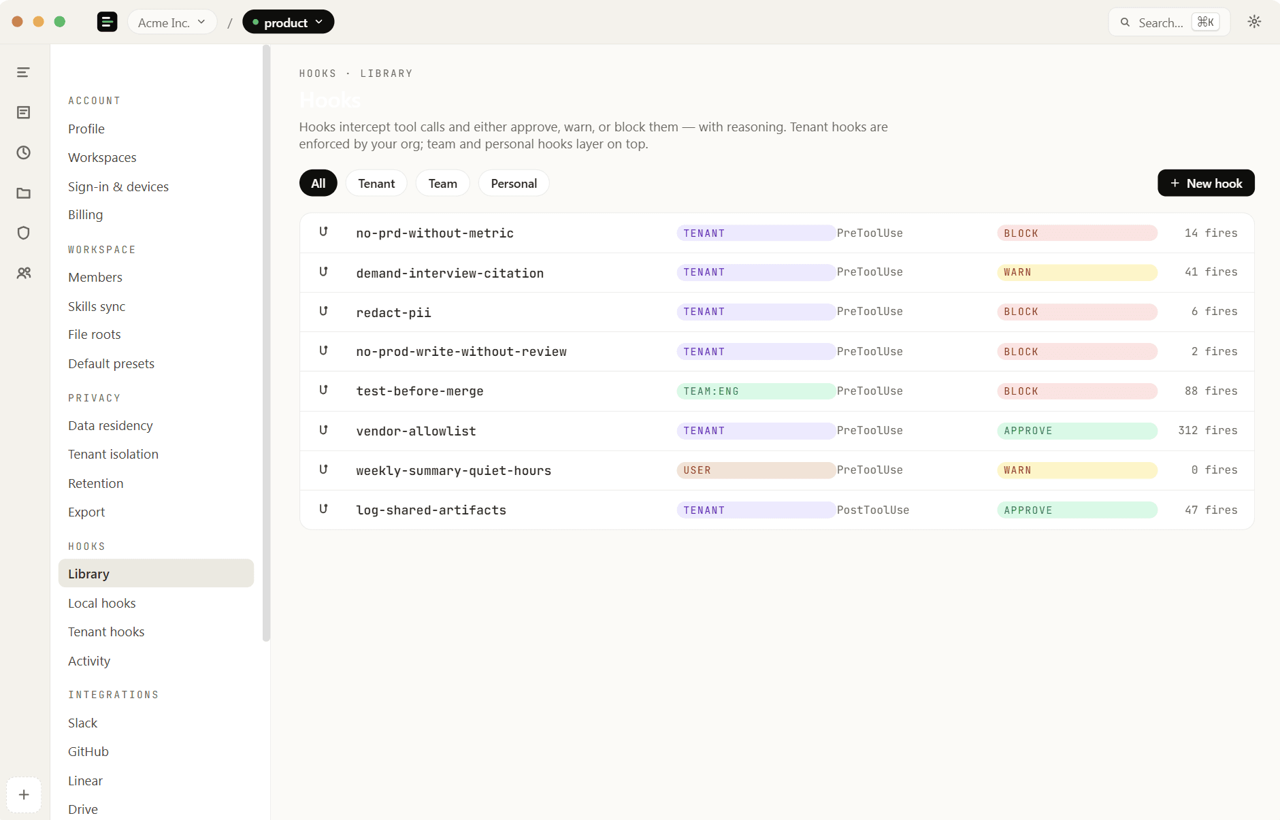Open the test-before-merge hook
This screenshot has height=820, width=1280.
coord(776,391)
